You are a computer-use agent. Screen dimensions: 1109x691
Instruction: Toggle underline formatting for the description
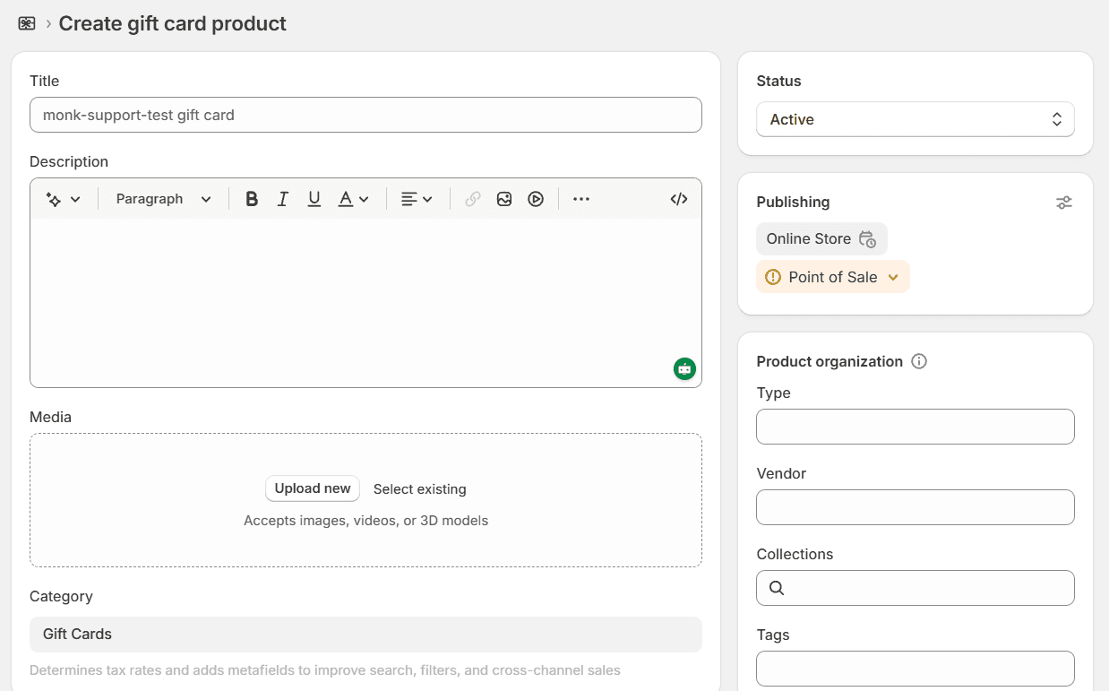(x=314, y=198)
